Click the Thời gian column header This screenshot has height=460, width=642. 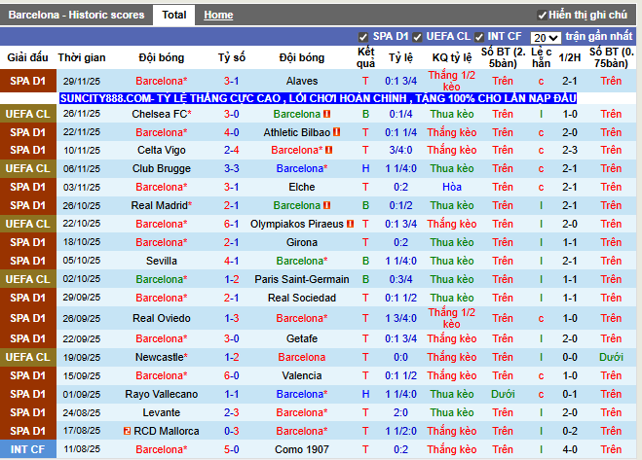click(82, 57)
